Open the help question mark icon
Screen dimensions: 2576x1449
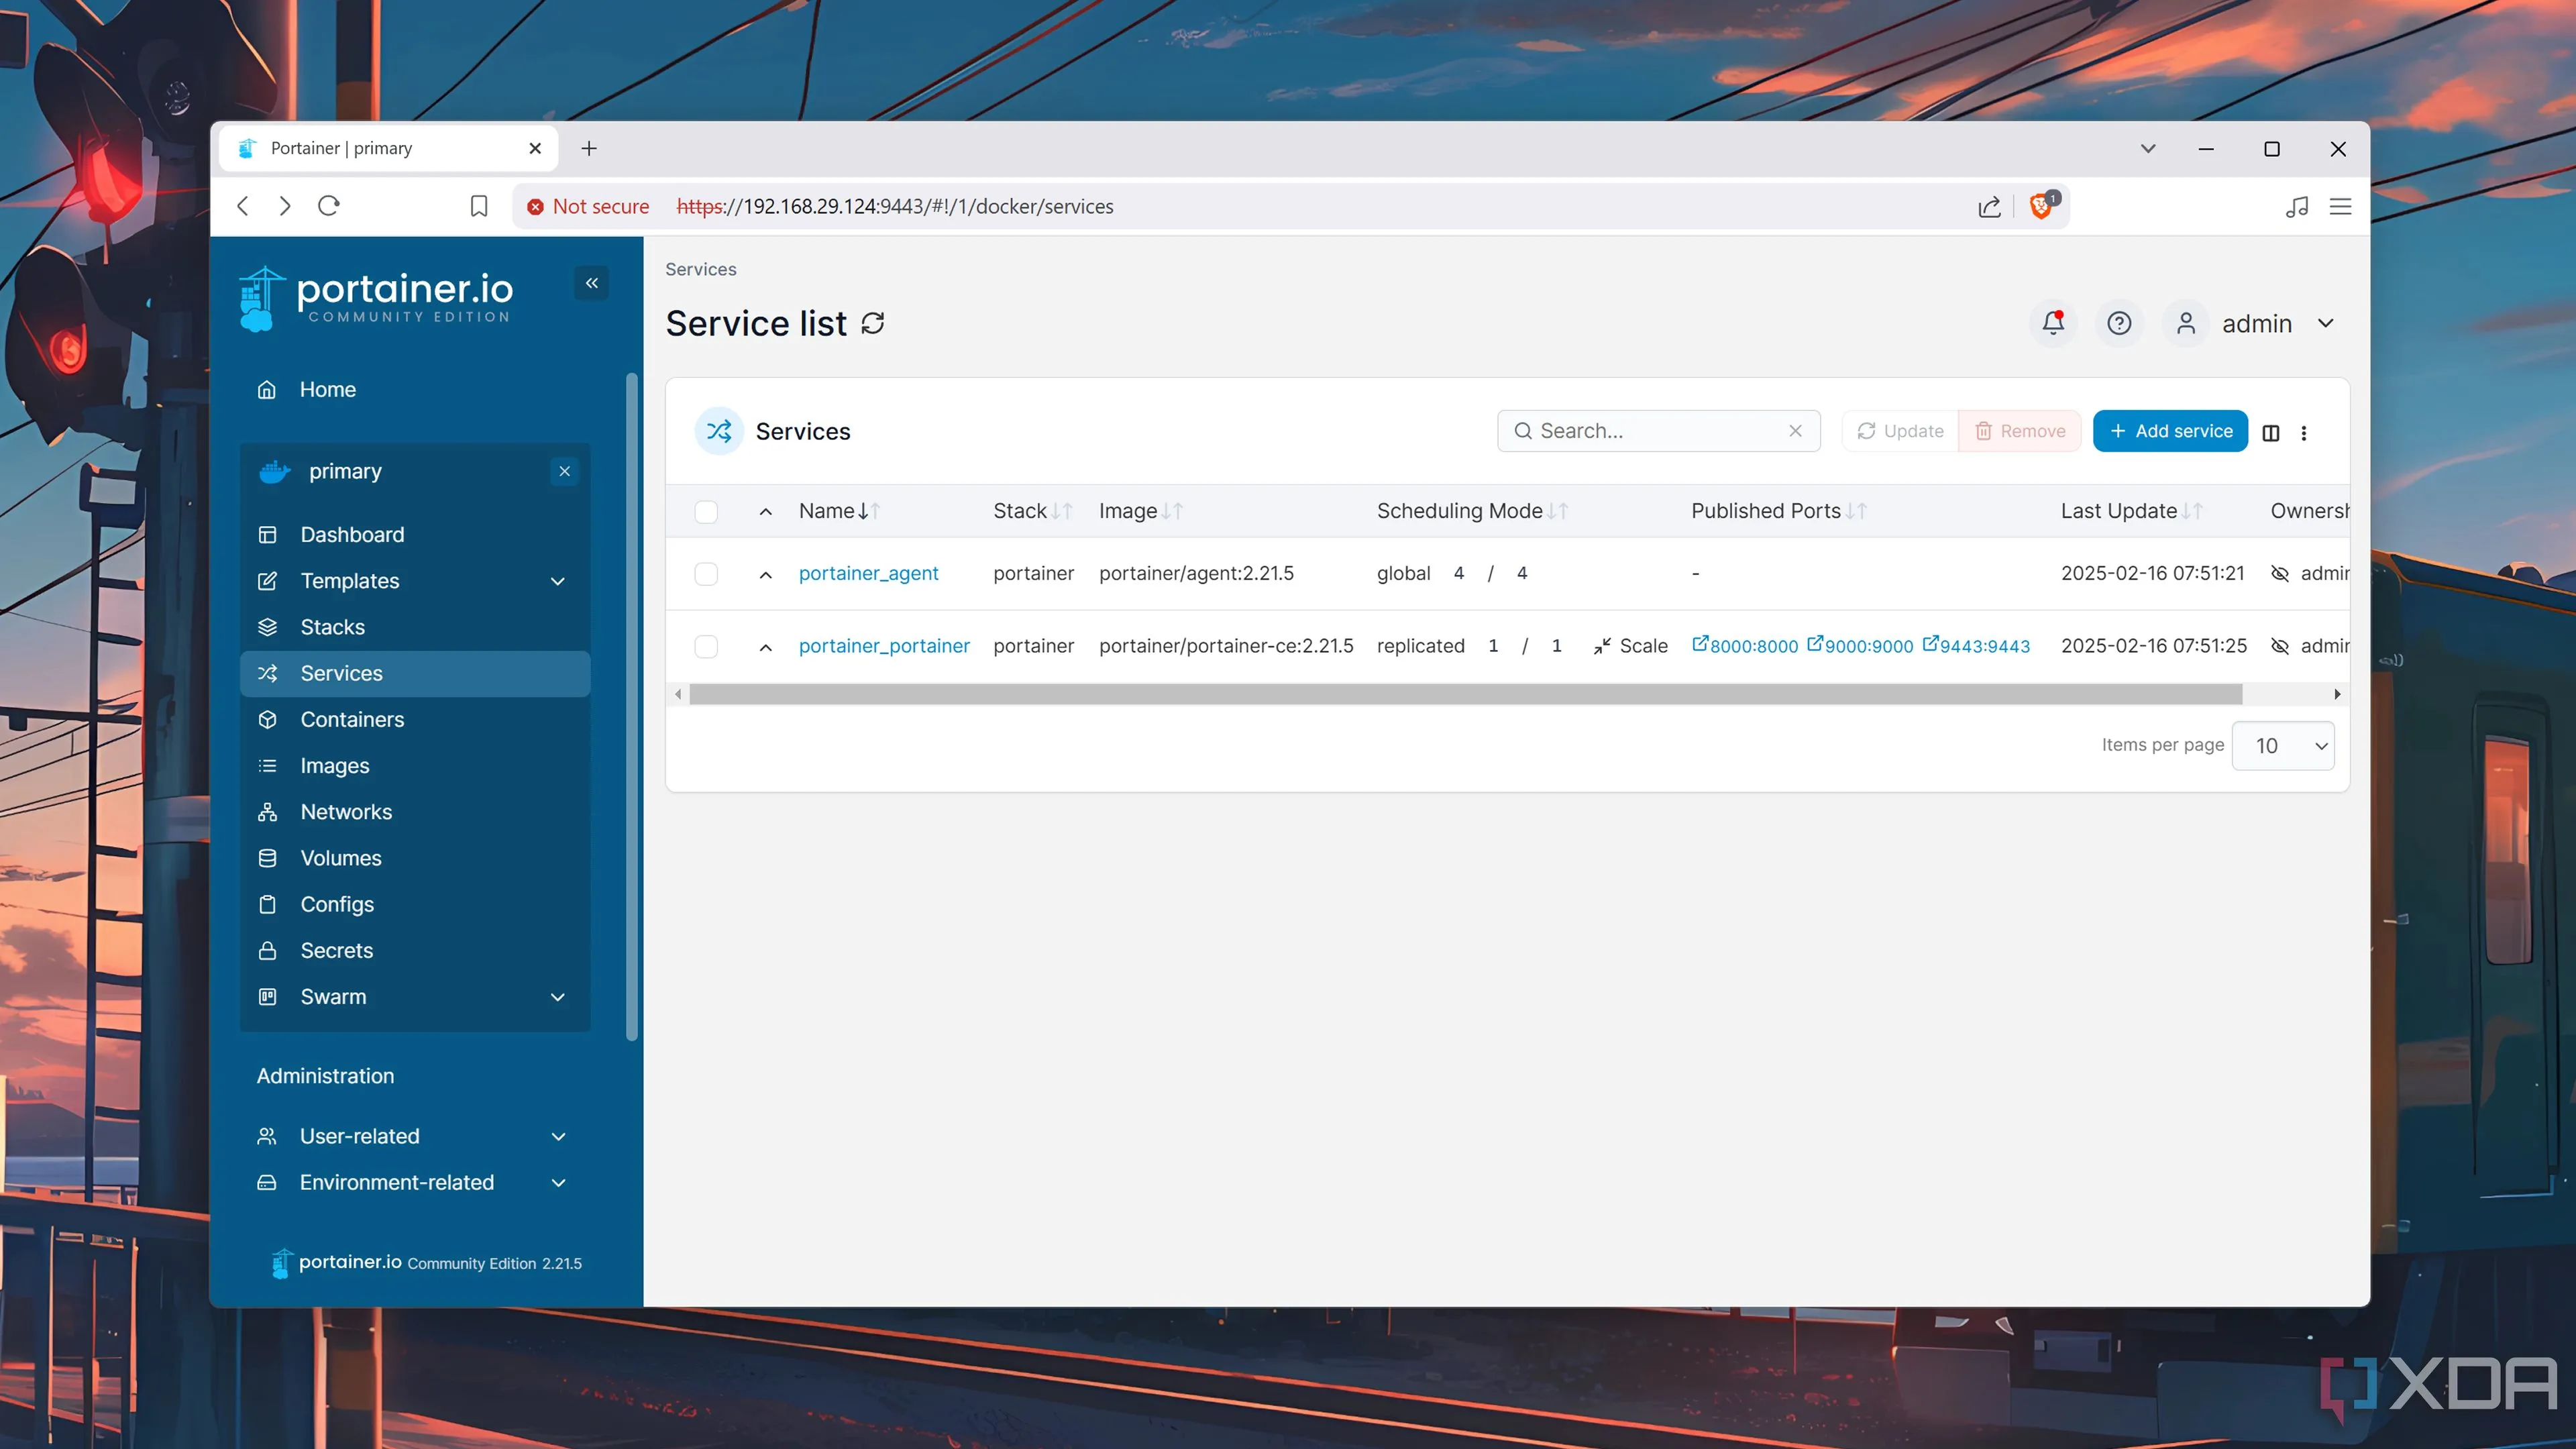2118,323
